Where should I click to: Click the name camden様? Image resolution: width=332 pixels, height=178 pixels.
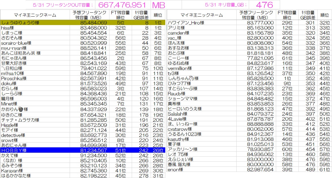click(179, 33)
